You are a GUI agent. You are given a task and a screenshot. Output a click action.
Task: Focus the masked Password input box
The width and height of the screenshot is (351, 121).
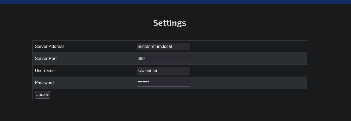coord(163,83)
